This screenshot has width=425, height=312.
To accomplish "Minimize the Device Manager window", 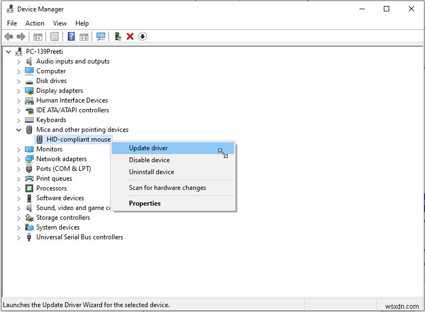I will coord(362,9).
